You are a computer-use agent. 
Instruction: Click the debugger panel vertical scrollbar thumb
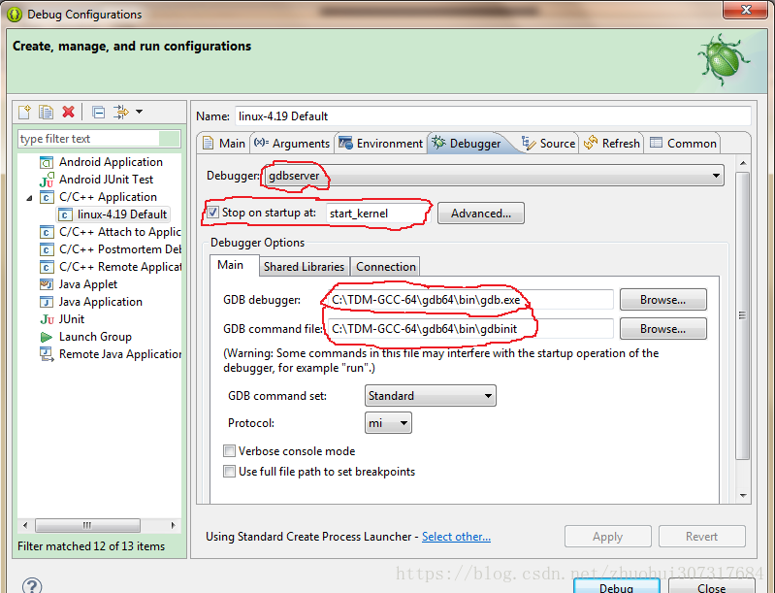tap(742, 316)
